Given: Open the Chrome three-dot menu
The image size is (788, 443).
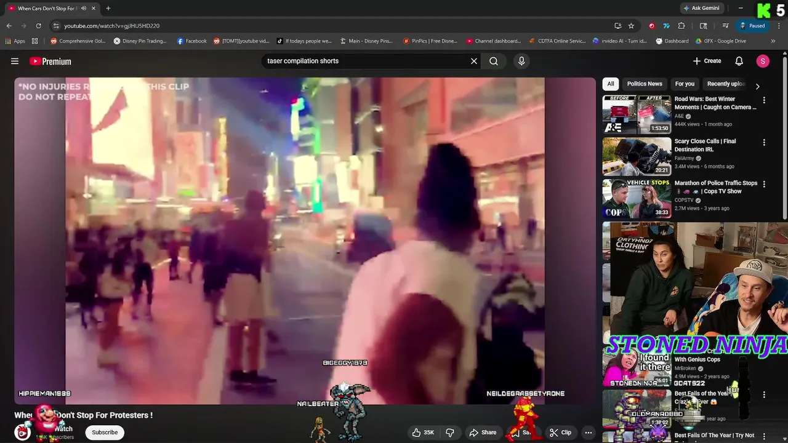Looking at the screenshot, I should (778, 26).
